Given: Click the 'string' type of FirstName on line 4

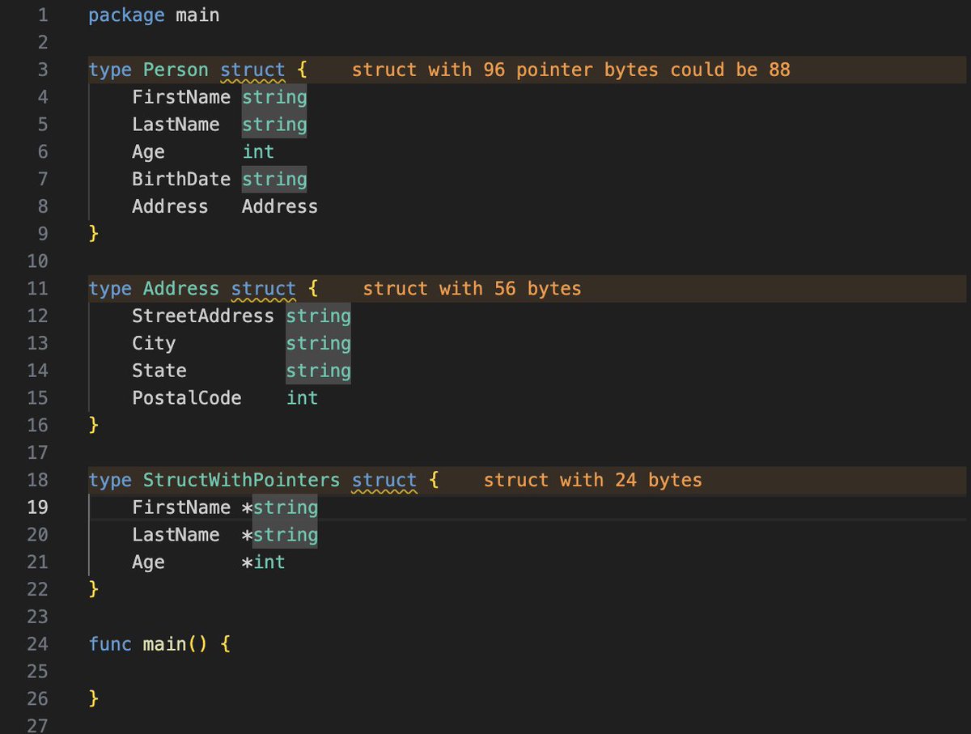Looking at the screenshot, I should [x=274, y=98].
